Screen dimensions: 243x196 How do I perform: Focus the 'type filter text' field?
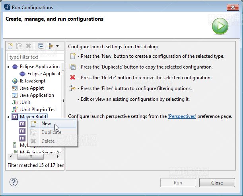pos(36,57)
